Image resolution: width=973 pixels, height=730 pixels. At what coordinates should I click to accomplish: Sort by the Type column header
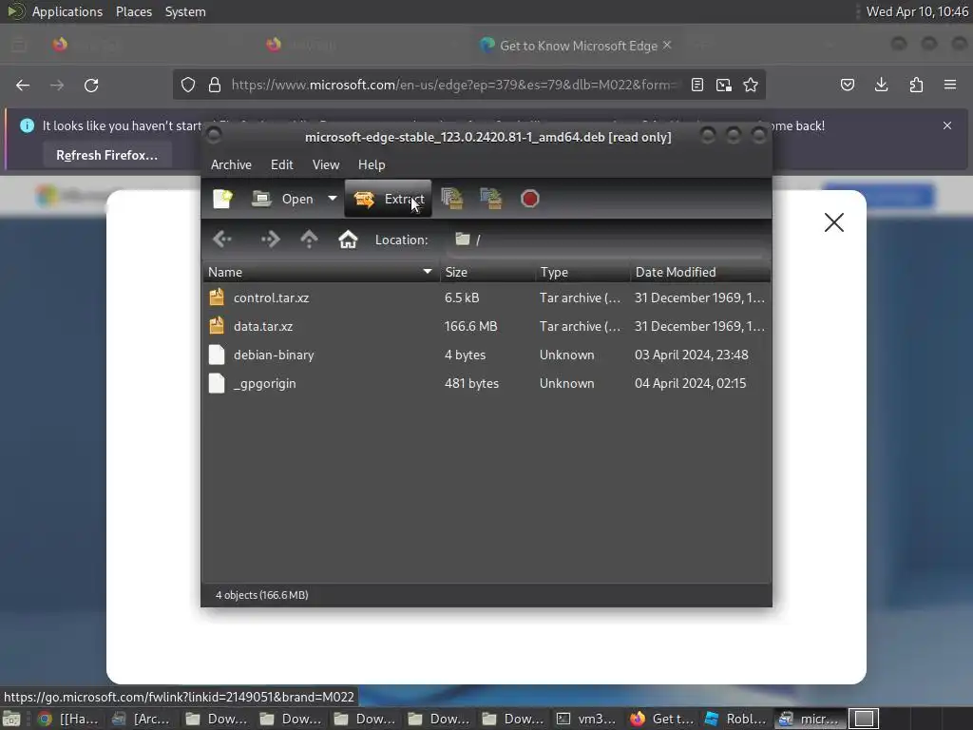[582, 272]
